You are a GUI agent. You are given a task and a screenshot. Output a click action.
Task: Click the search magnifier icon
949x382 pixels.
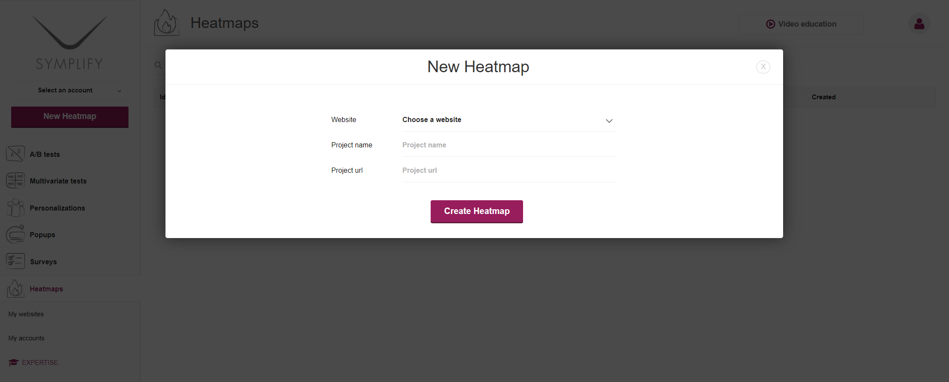point(158,65)
